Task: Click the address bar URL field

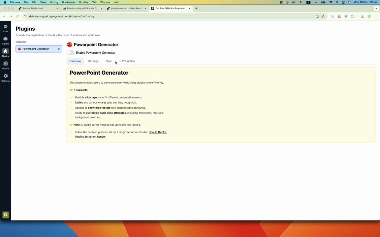Action: click(170, 16)
